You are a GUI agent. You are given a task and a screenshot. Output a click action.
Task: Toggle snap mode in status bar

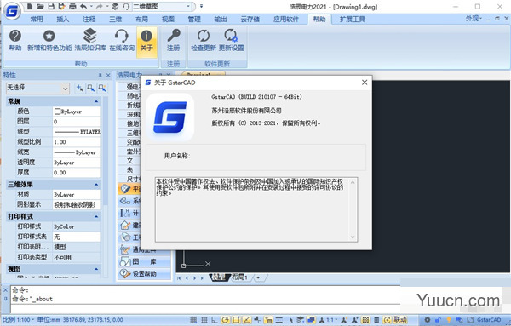pos(193,320)
